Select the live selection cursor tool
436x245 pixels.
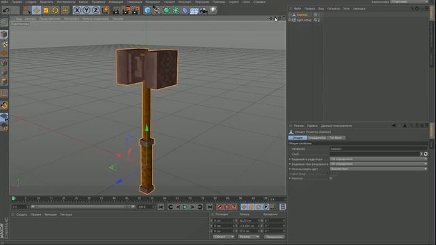pos(27,10)
